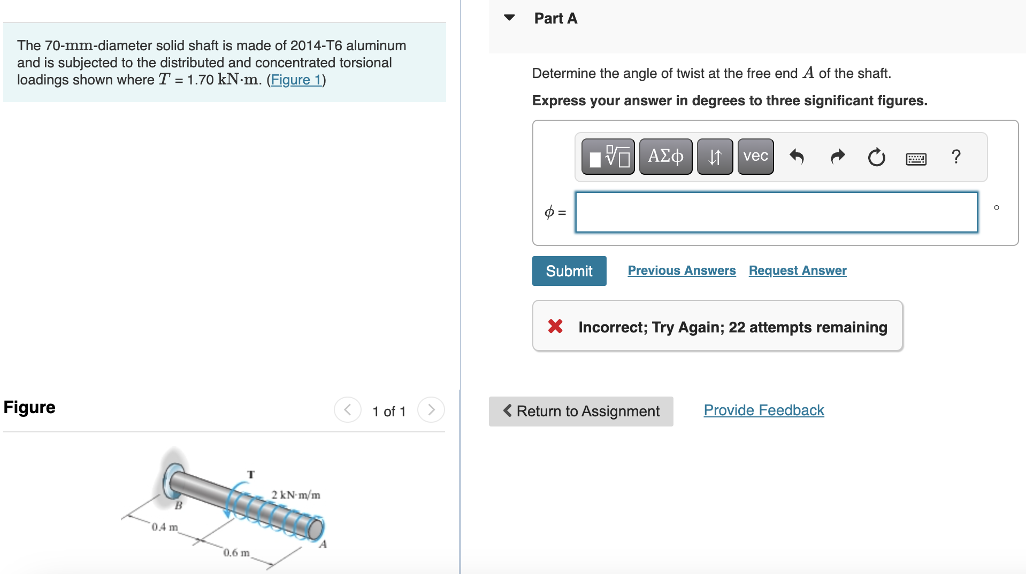Open keyboard shortcuts panel
1026x574 pixels.
point(916,159)
